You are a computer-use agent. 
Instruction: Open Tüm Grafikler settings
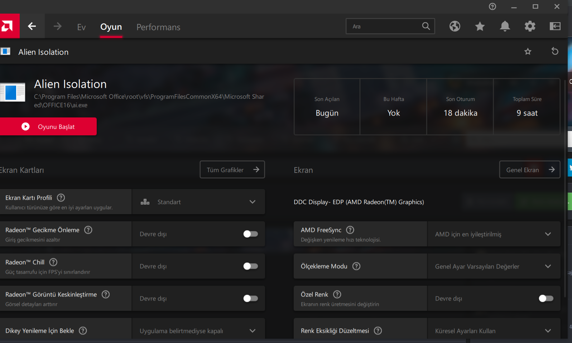232,169
